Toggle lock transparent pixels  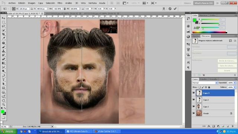200,87
